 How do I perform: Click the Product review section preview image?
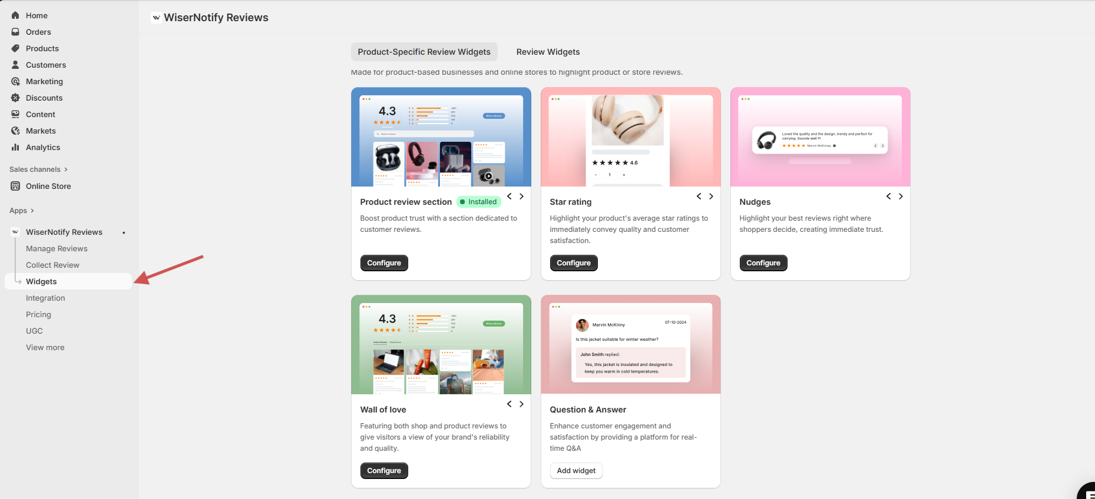point(441,137)
